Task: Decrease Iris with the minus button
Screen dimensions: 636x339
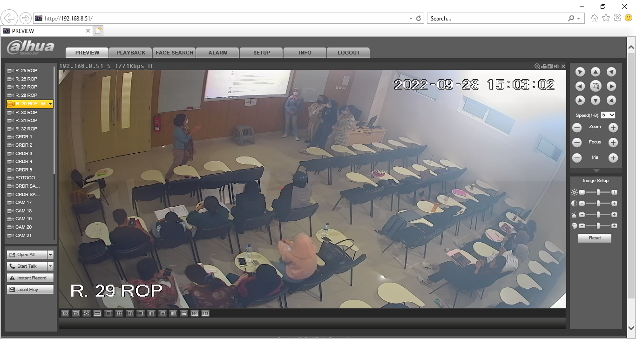Action: [x=577, y=158]
